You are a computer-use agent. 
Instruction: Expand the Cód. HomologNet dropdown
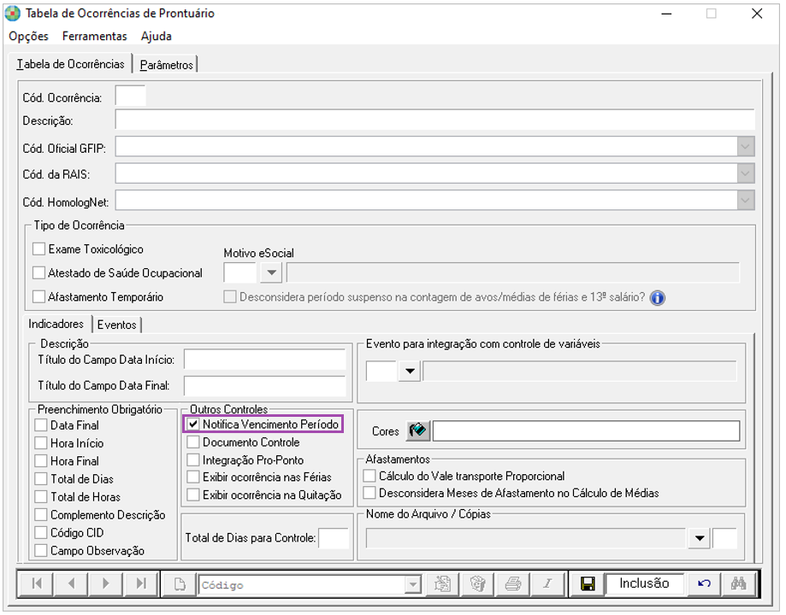click(x=746, y=201)
